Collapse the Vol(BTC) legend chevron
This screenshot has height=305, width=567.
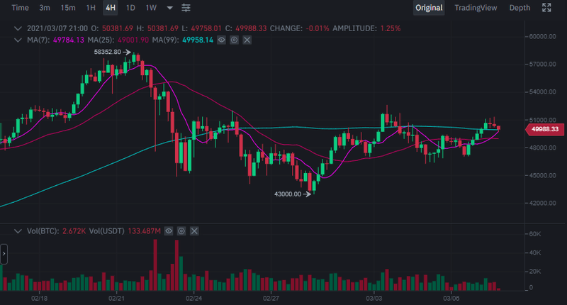(18, 231)
